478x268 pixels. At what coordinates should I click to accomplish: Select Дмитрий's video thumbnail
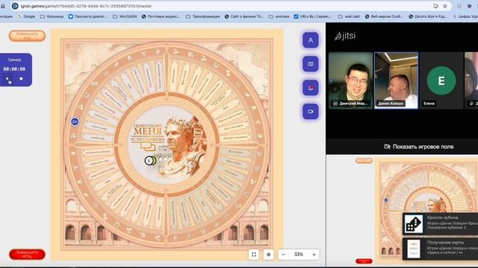click(350, 80)
